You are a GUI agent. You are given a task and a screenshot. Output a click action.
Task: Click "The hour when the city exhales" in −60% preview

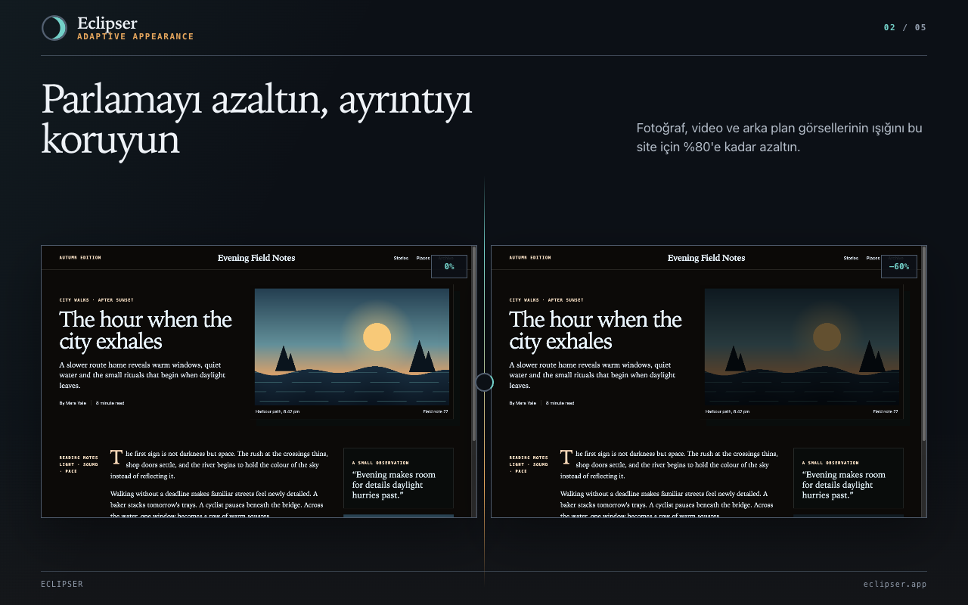tap(596, 330)
